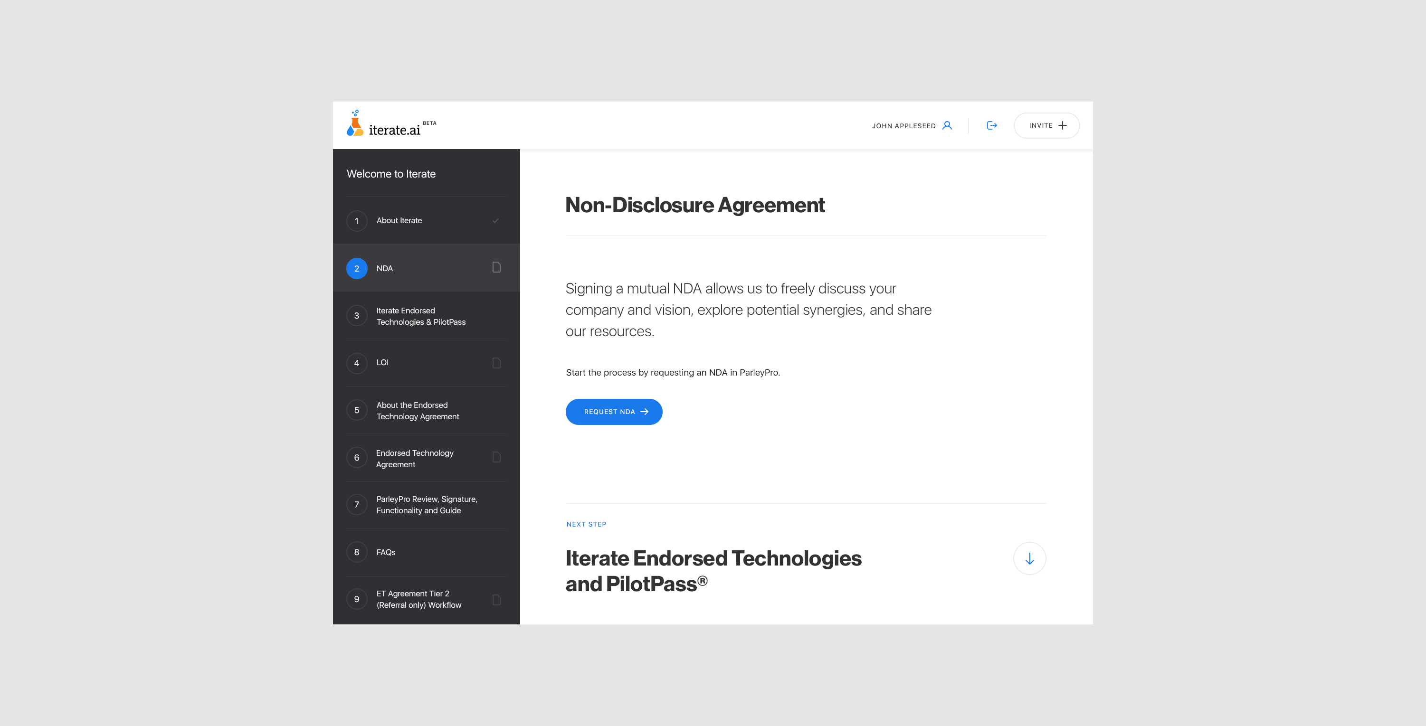Select ParleyPro Review, Signature, Functionality and Guide
Image resolution: width=1426 pixels, height=726 pixels.
pyautogui.click(x=426, y=505)
